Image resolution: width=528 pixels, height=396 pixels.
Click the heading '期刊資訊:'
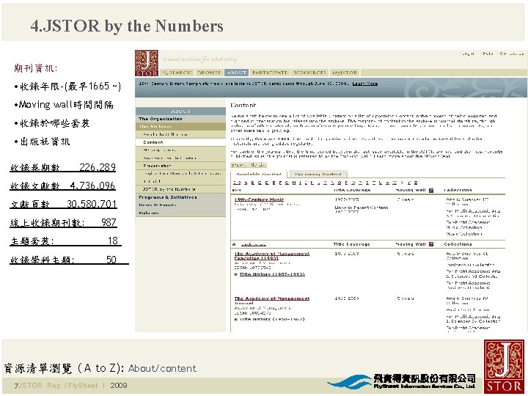[x=36, y=68]
